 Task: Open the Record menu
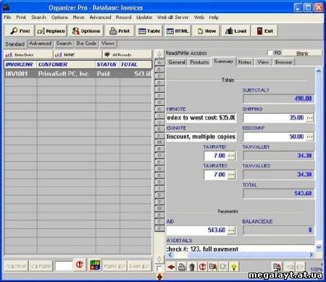[124, 17]
